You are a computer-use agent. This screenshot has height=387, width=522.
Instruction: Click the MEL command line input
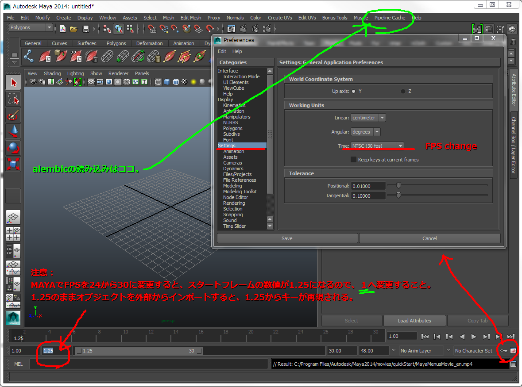[148, 364]
